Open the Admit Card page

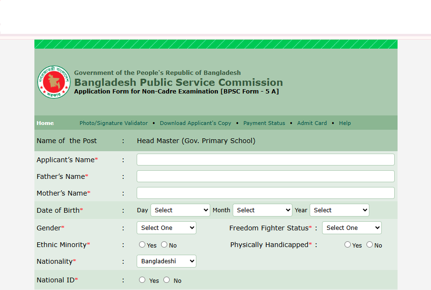point(312,123)
